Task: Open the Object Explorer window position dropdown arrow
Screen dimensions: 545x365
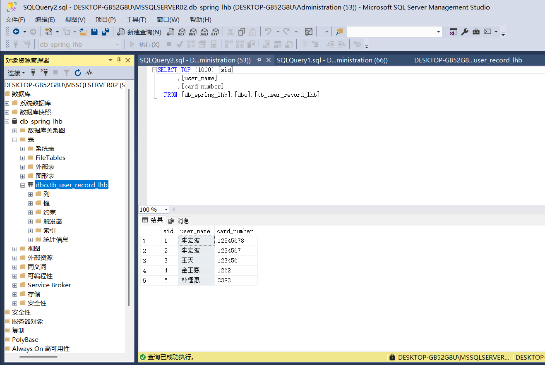Action: coord(110,60)
